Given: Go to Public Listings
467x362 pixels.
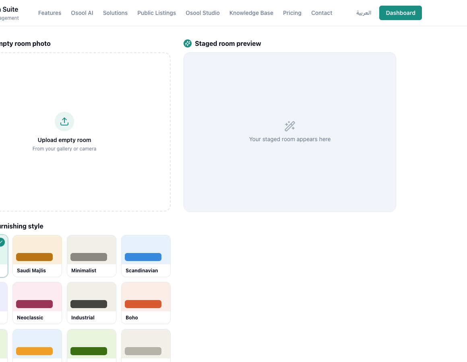Looking at the screenshot, I should coord(157,13).
